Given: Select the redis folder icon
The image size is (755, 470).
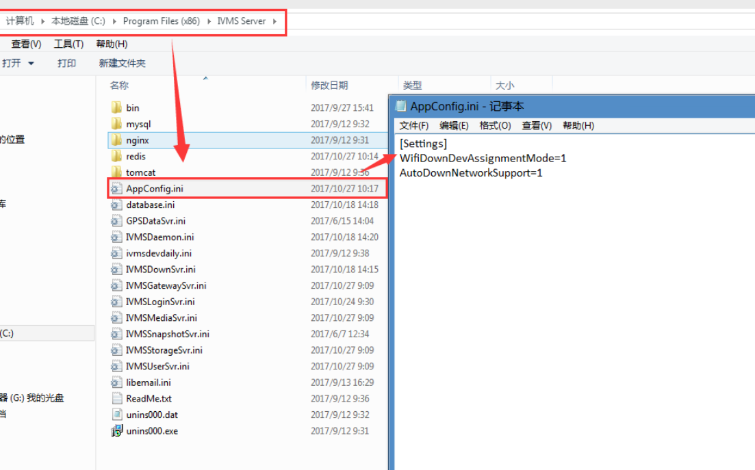Looking at the screenshot, I should point(116,156).
